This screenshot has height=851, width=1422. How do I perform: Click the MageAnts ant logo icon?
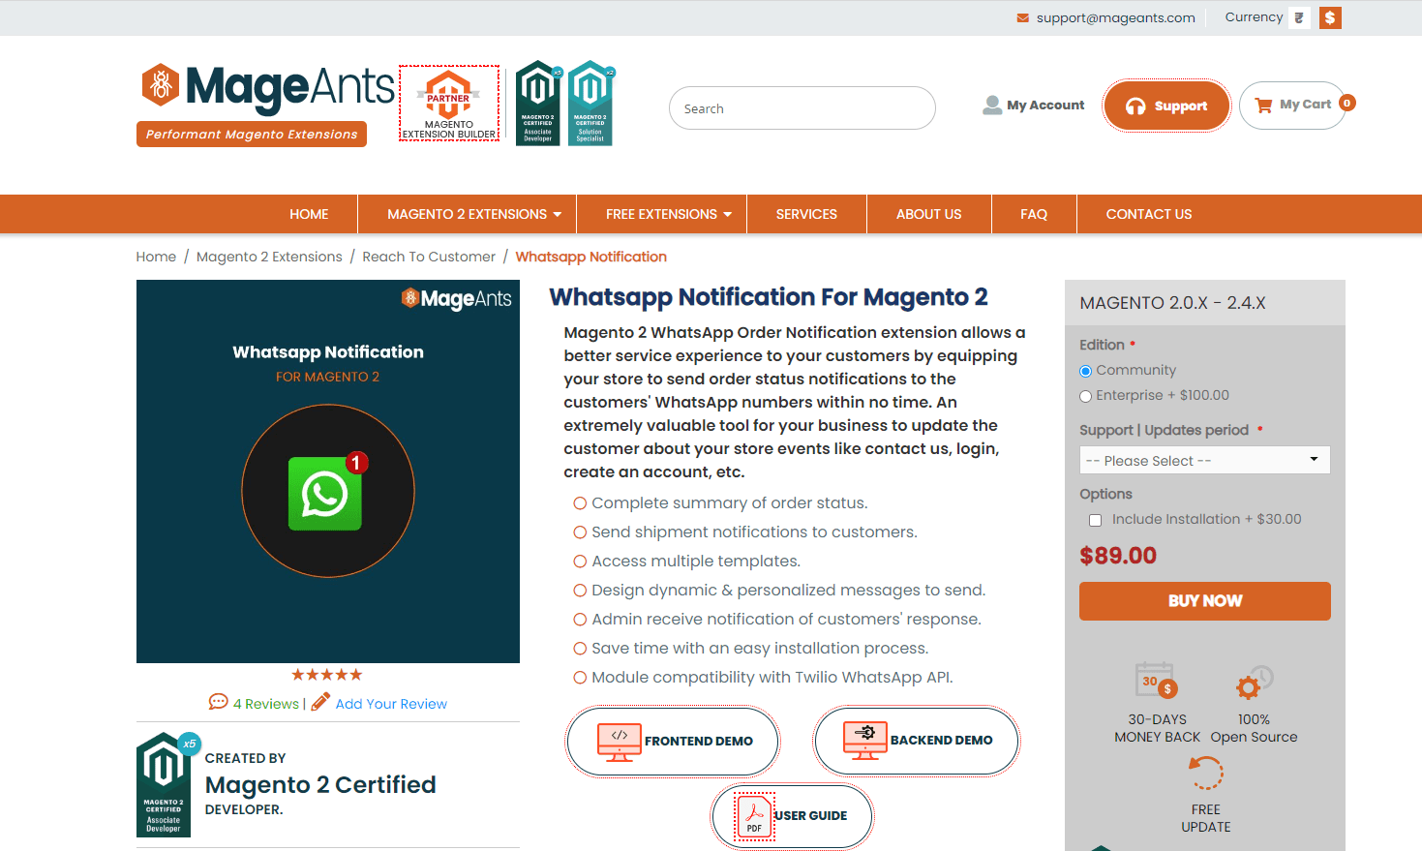tap(161, 85)
